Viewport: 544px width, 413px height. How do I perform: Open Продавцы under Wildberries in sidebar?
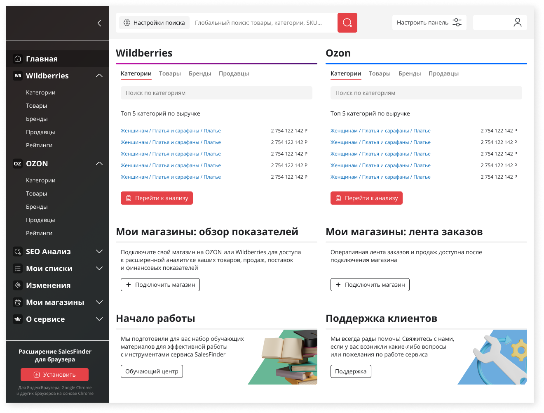(40, 132)
